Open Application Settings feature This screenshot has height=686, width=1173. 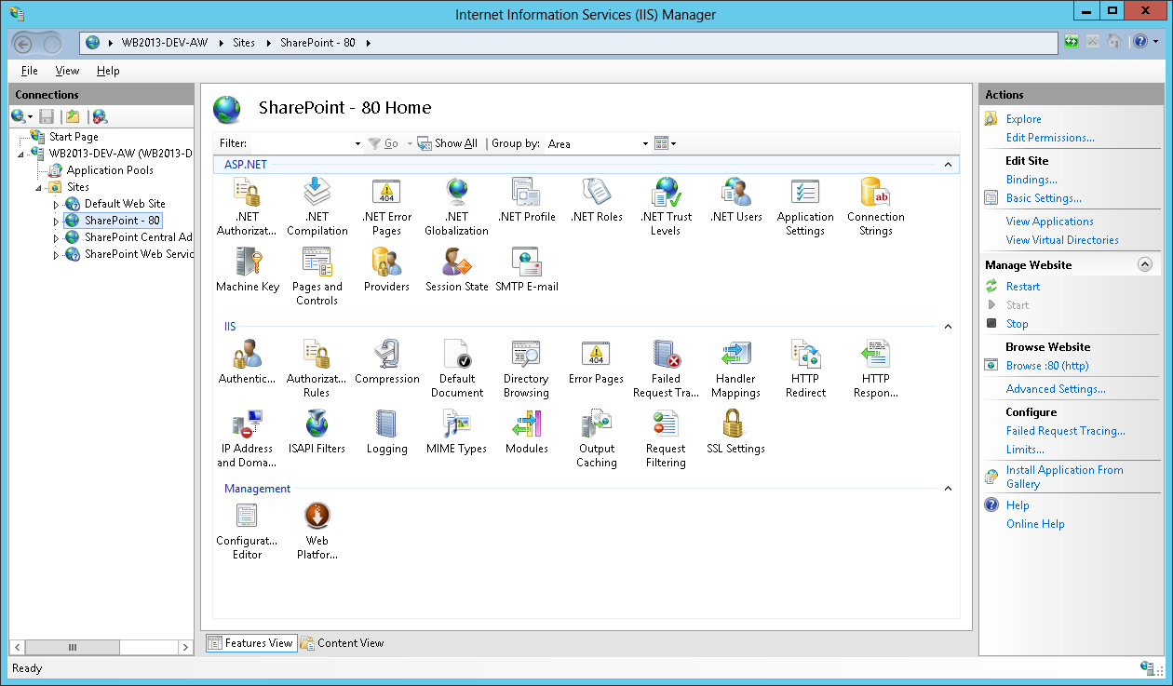click(x=805, y=206)
